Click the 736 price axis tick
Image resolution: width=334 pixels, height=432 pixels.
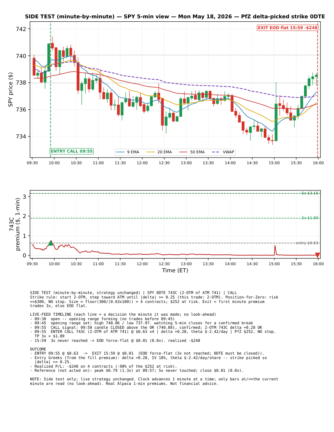point(21,110)
